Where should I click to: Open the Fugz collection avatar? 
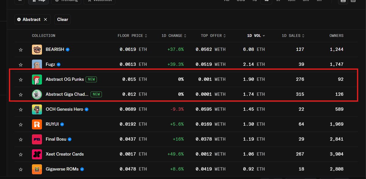[x=37, y=64]
